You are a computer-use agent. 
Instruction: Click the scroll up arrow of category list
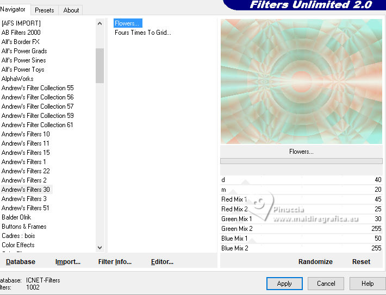point(99,23)
